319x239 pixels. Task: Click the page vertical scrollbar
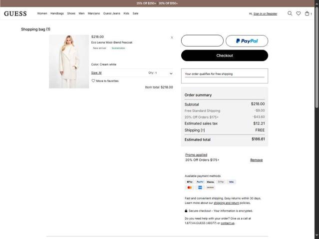[x=317, y=57]
